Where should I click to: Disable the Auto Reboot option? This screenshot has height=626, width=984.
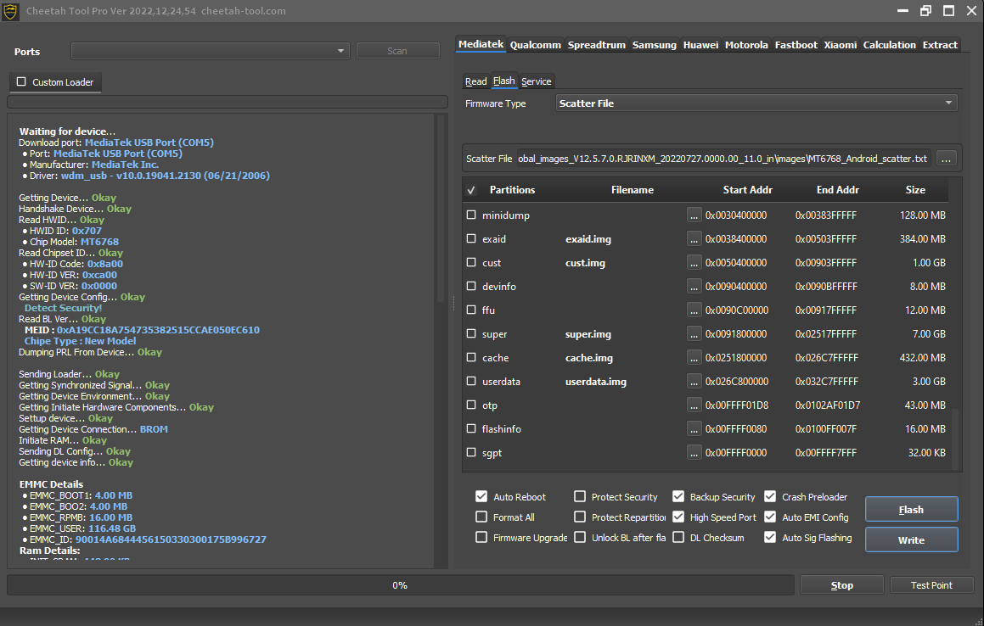pyautogui.click(x=481, y=496)
